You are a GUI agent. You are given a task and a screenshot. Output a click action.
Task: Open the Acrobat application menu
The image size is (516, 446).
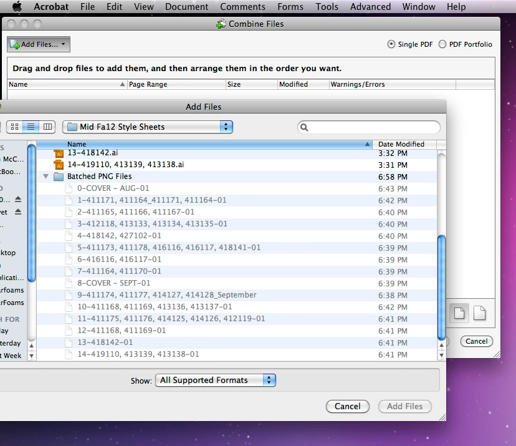[x=51, y=7]
